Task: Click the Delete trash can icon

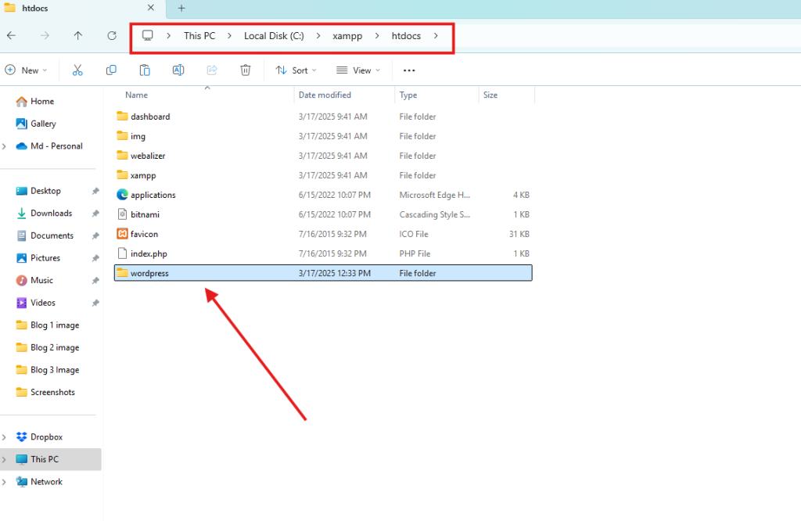Action: (x=245, y=70)
